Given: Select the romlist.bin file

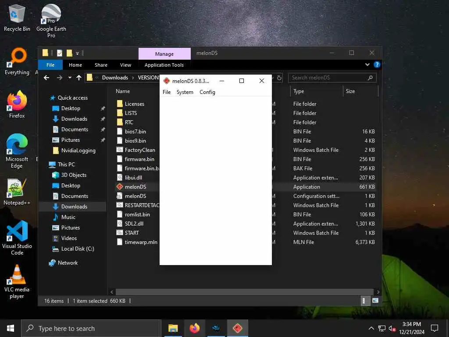Looking at the screenshot, I should coord(137,214).
